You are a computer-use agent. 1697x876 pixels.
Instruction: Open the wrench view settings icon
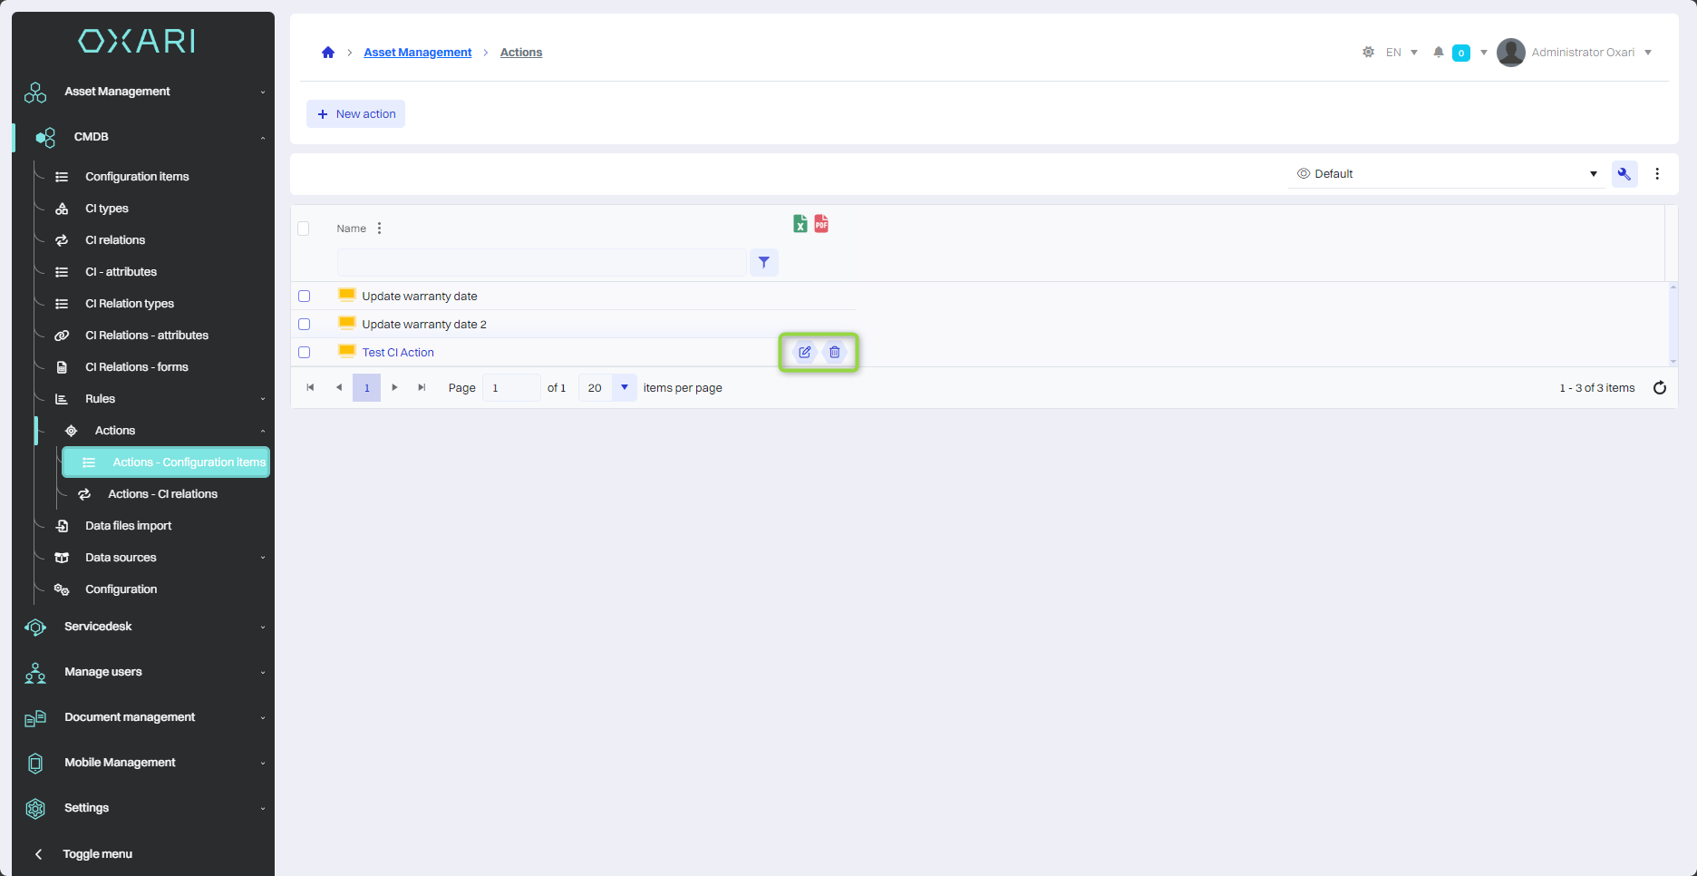coord(1624,174)
